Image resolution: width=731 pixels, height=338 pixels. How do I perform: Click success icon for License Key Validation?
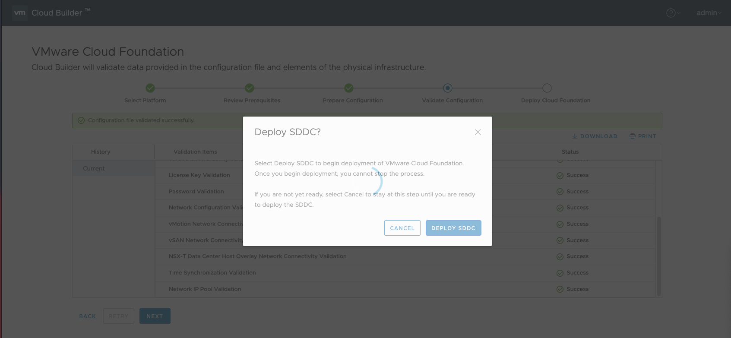[560, 176]
